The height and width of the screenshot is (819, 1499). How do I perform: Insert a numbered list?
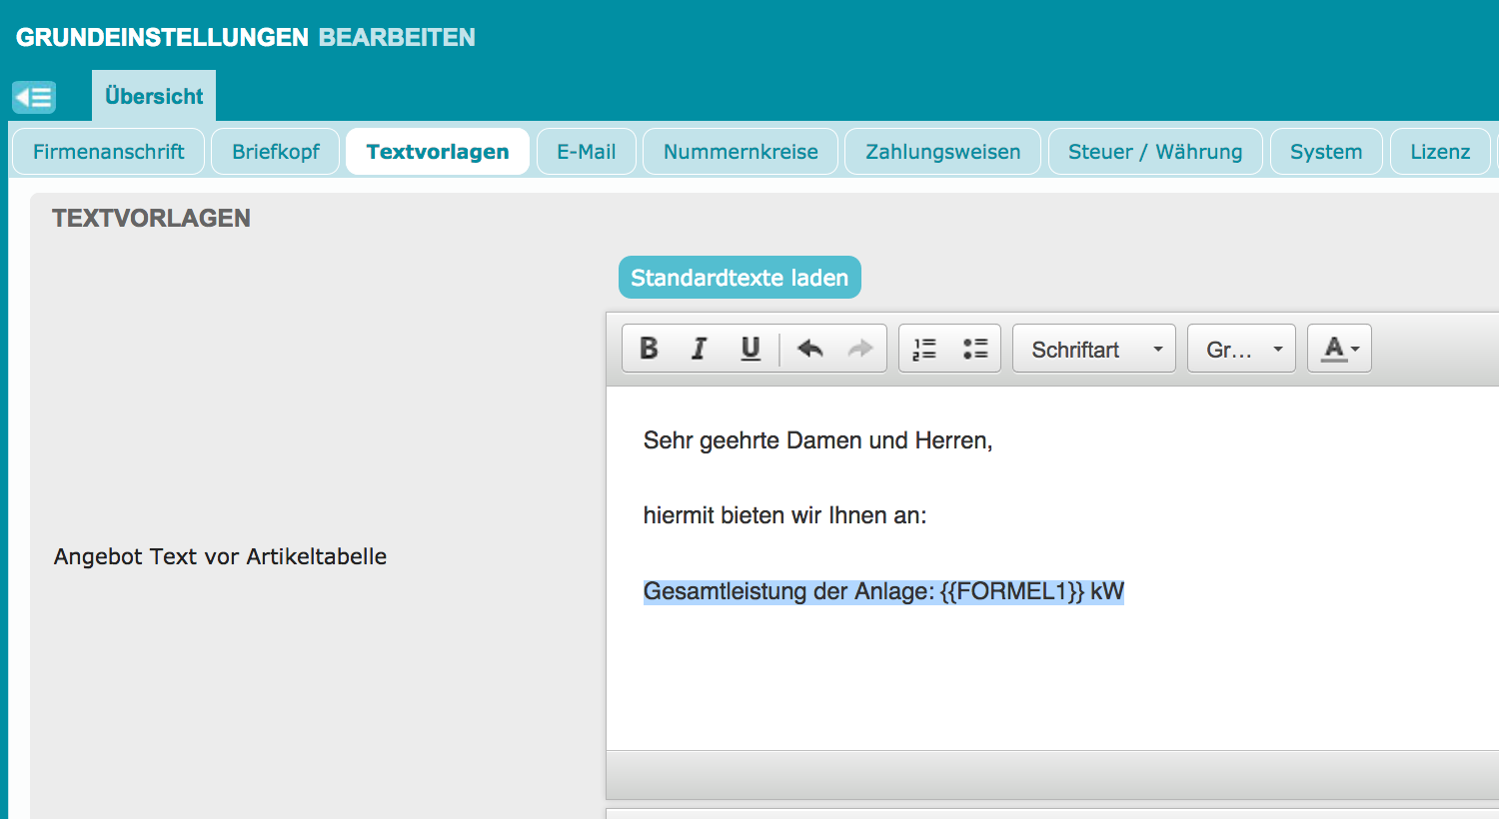tap(924, 349)
